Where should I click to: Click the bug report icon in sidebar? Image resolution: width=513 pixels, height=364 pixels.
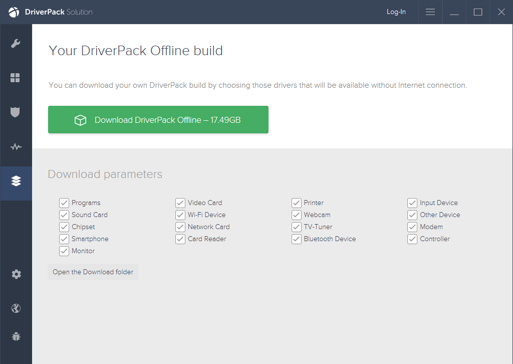16,336
